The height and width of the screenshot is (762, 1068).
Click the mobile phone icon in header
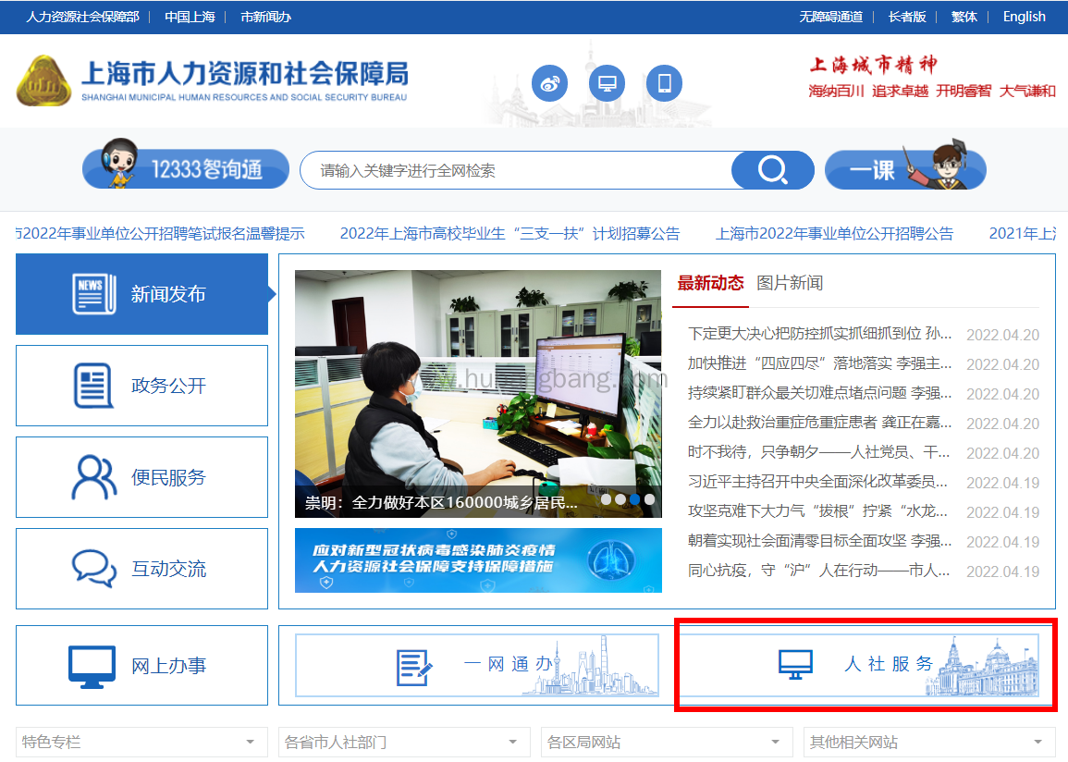664,84
